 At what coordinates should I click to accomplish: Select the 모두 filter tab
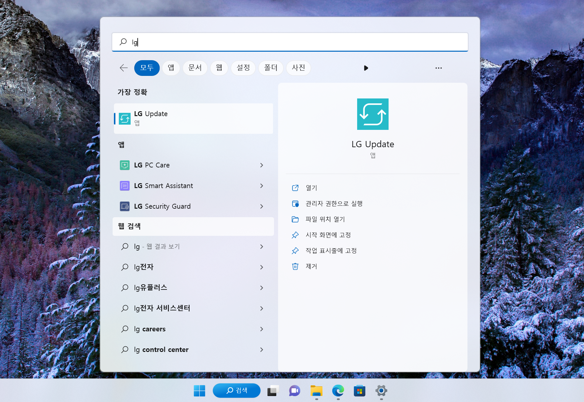click(x=147, y=68)
